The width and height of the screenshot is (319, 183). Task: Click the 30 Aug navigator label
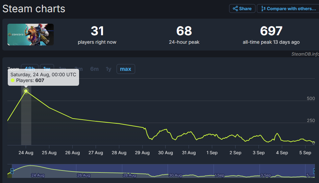[x=175, y=175]
